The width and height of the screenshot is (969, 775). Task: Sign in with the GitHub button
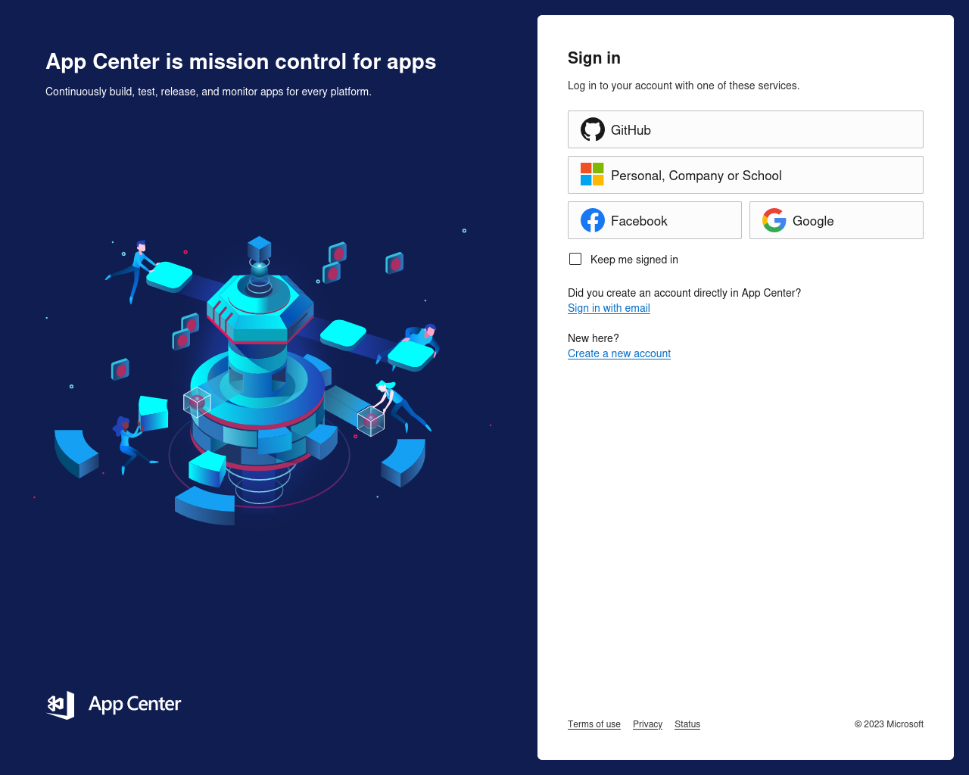pyautogui.click(x=746, y=129)
